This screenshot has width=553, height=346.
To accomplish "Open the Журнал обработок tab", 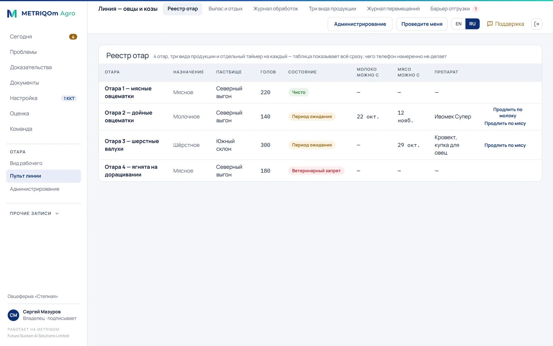I will tap(275, 9).
